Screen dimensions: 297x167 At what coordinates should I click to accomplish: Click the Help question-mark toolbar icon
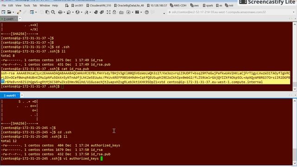tap(147, 12)
